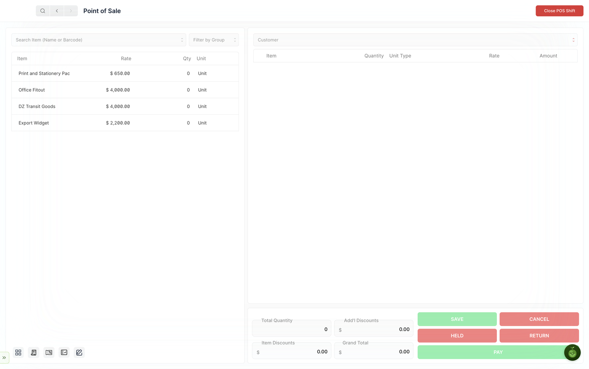Click the Add'l Discounts amount field

click(x=374, y=329)
